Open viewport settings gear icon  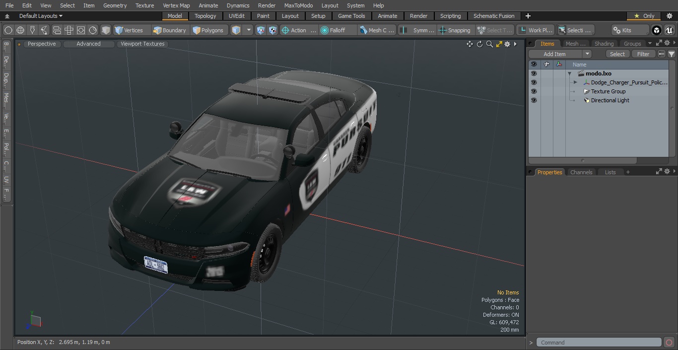tap(507, 44)
